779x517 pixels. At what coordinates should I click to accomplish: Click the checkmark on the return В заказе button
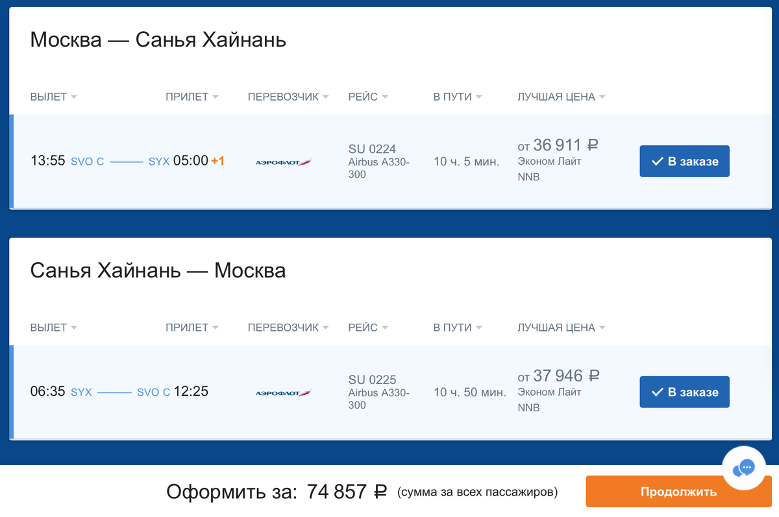[658, 392]
